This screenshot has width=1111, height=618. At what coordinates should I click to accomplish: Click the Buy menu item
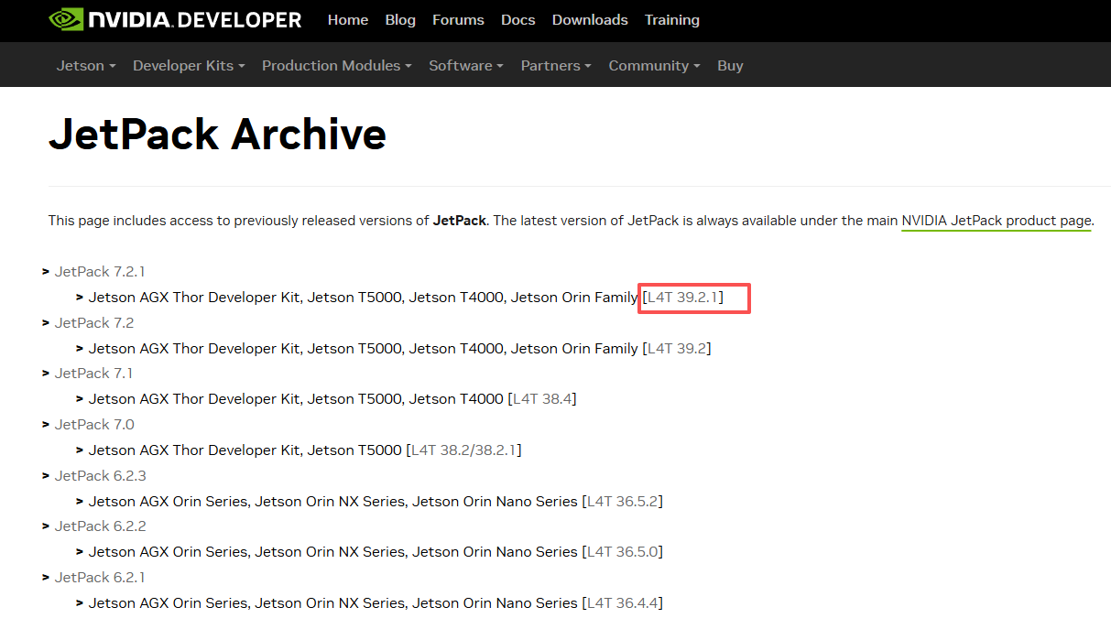tap(730, 65)
